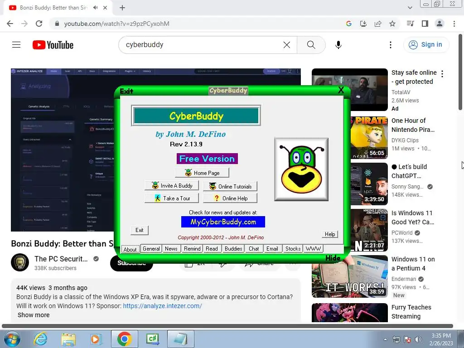Open Chrome profile avatar

pyautogui.click(x=440, y=24)
